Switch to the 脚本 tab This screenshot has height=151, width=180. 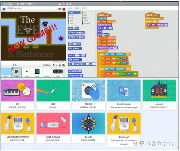click(70, 8)
